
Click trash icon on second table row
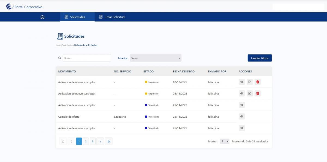click(258, 94)
